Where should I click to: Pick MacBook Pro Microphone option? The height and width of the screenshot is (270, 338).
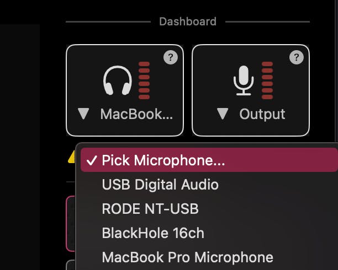(x=187, y=257)
